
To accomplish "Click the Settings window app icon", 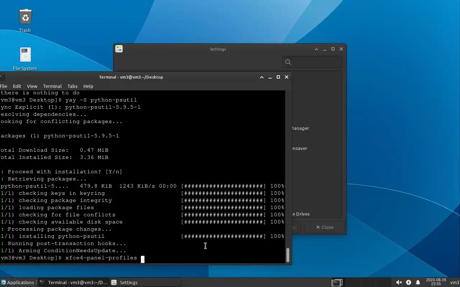I will [119, 49].
